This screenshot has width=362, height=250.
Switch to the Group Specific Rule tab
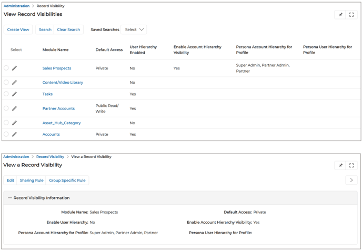tap(67, 181)
